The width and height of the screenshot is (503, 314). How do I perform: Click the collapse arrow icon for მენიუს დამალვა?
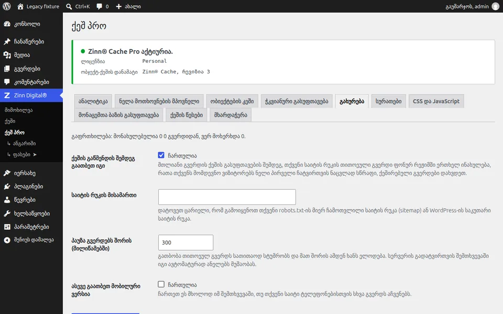tap(7, 240)
